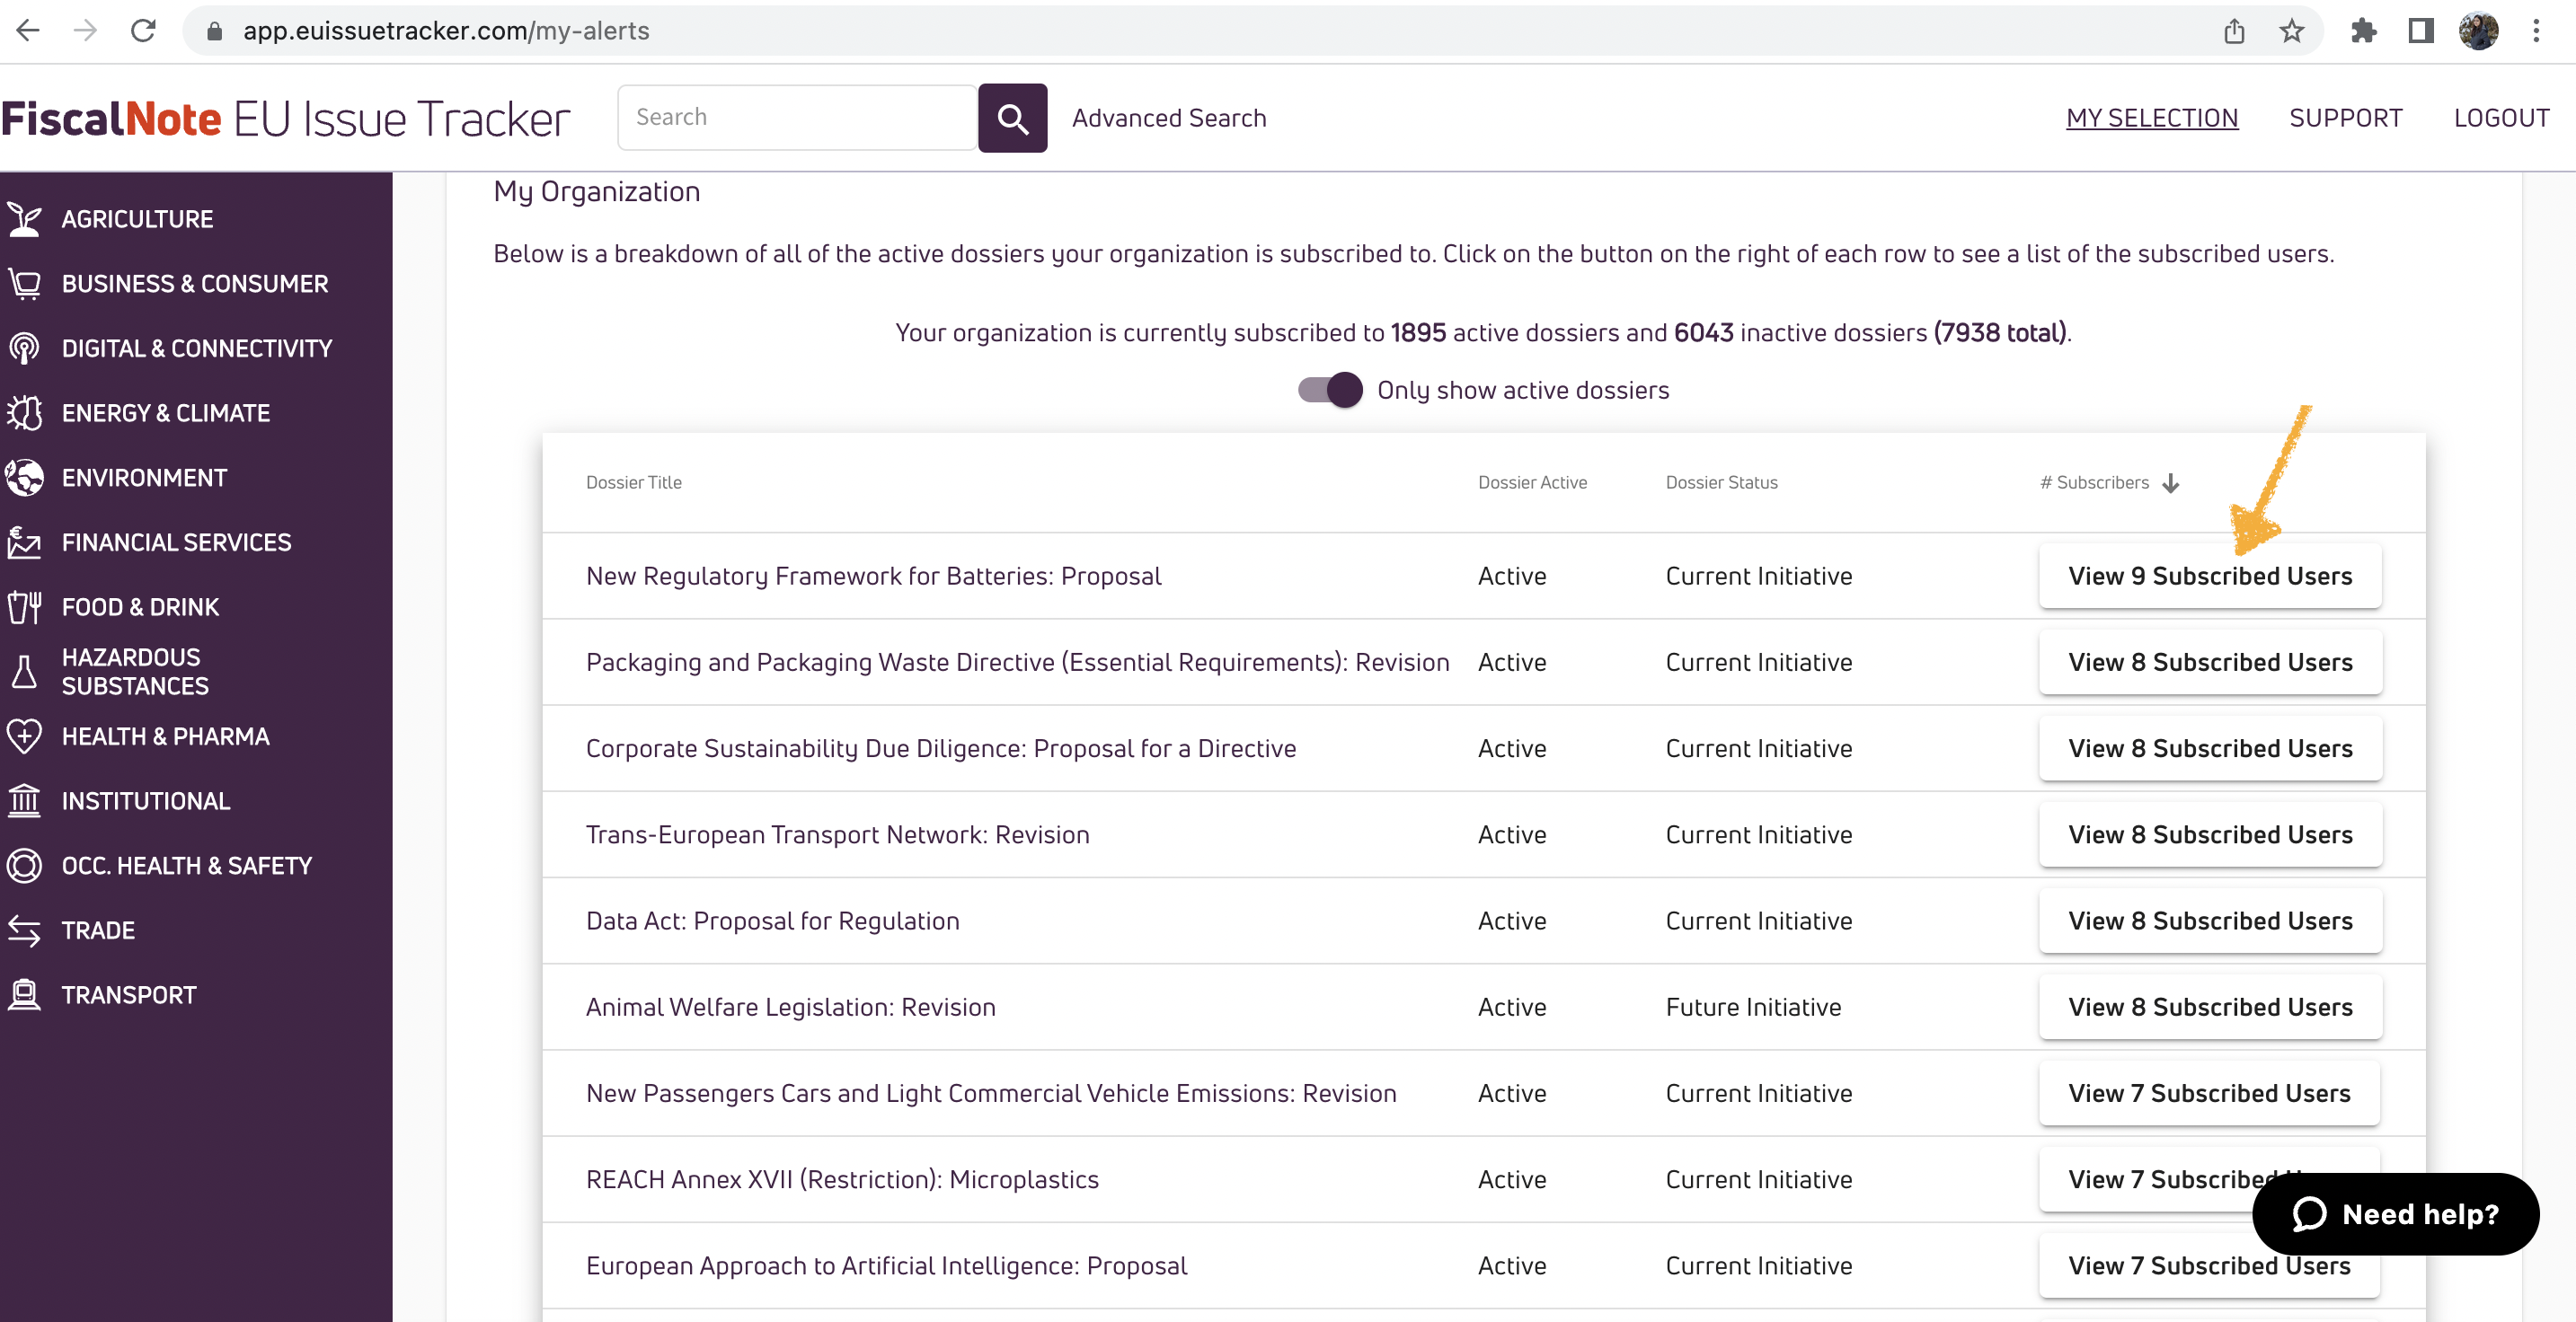Open the Need help? chat widget

tap(2395, 1214)
